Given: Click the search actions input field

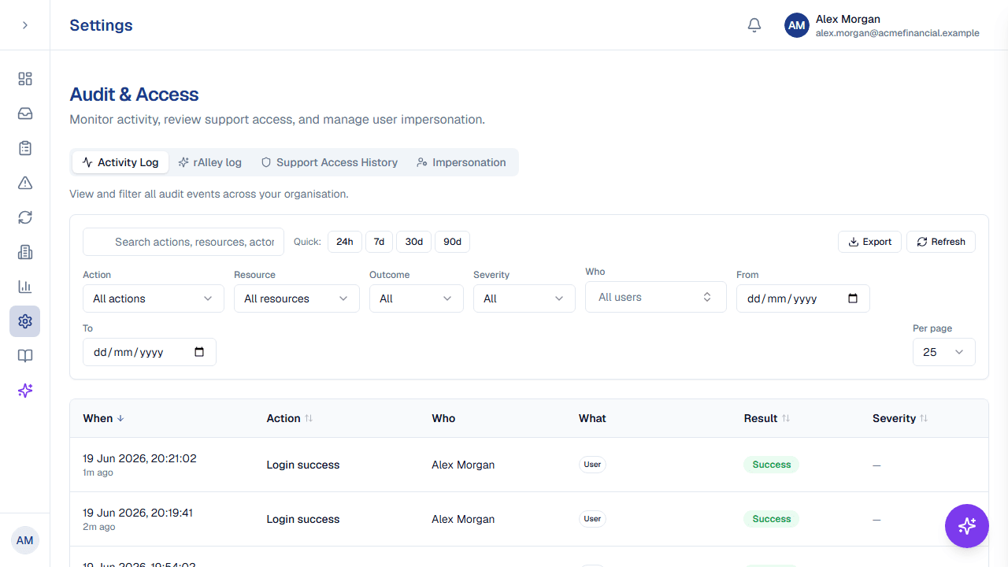Looking at the screenshot, I should 183,242.
